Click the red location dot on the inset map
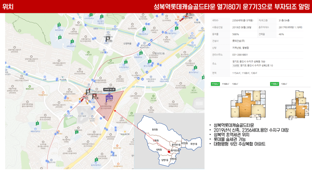This screenshot has width=312, height=175. (x=169, y=152)
